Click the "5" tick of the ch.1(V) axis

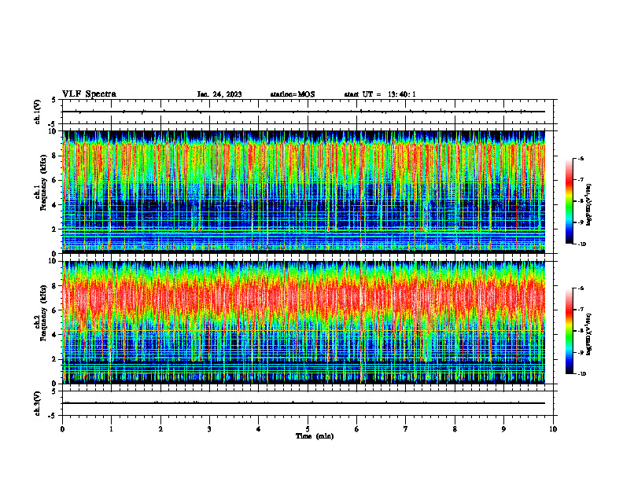pyautogui.click(x=53, y=100)
